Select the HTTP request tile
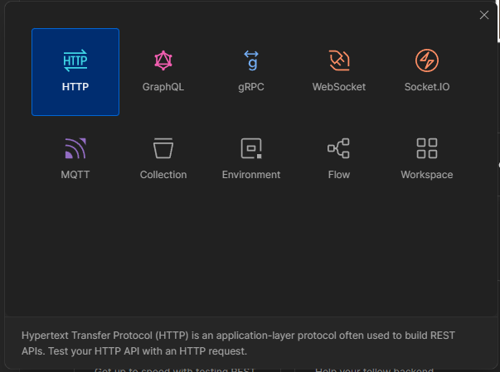 [75, 72]
